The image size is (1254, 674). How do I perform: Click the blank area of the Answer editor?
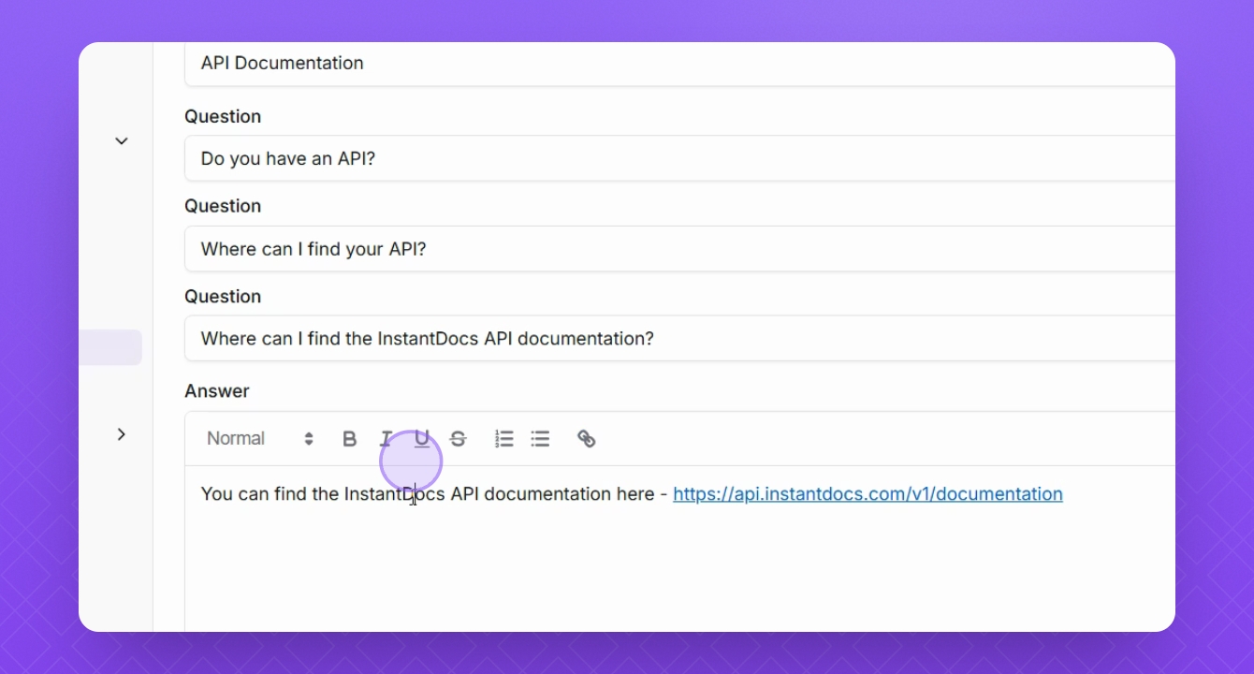pos(679,571)
